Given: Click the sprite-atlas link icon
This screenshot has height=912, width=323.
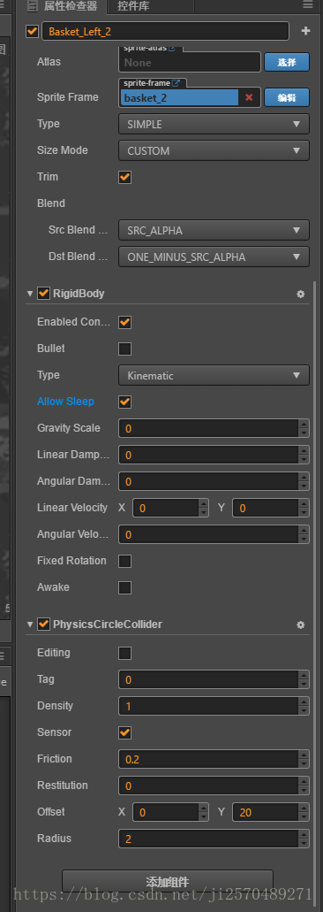Looking at the screenshot, I should pyautogui.click(x=171, y=49).
